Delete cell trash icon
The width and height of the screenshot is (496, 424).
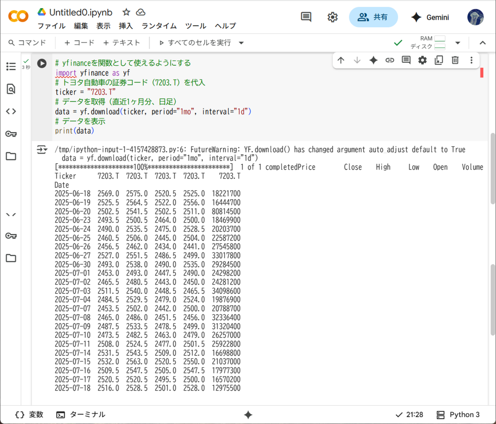pyautogui.click(x=455, y=60)
